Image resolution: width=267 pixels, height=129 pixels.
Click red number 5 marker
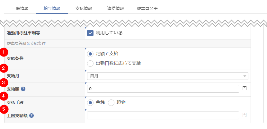click(4, 108)
